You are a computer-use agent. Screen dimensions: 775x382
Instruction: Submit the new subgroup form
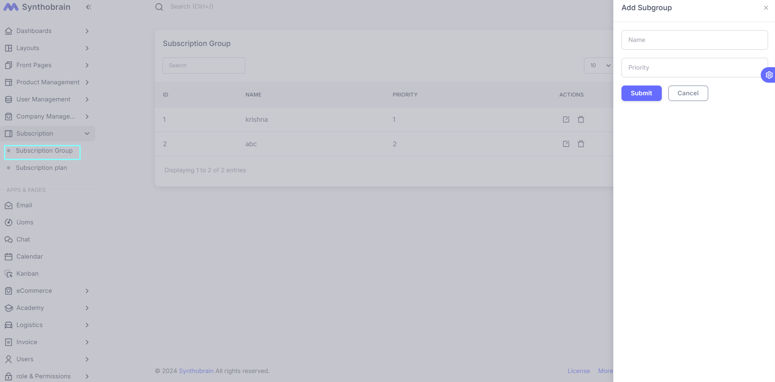tap(641, 93)
